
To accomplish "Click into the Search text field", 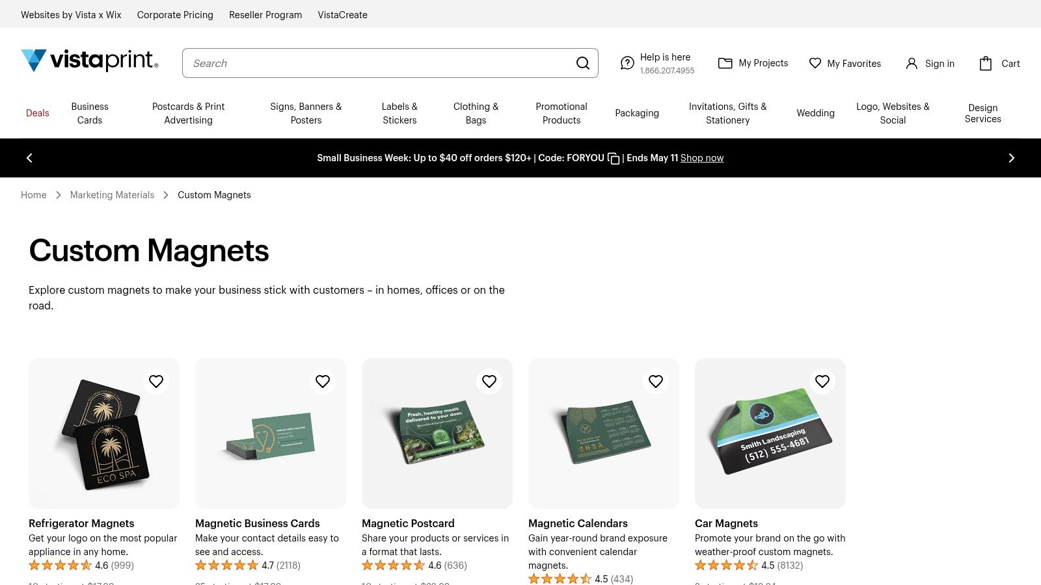I will (x=377, y=63).
